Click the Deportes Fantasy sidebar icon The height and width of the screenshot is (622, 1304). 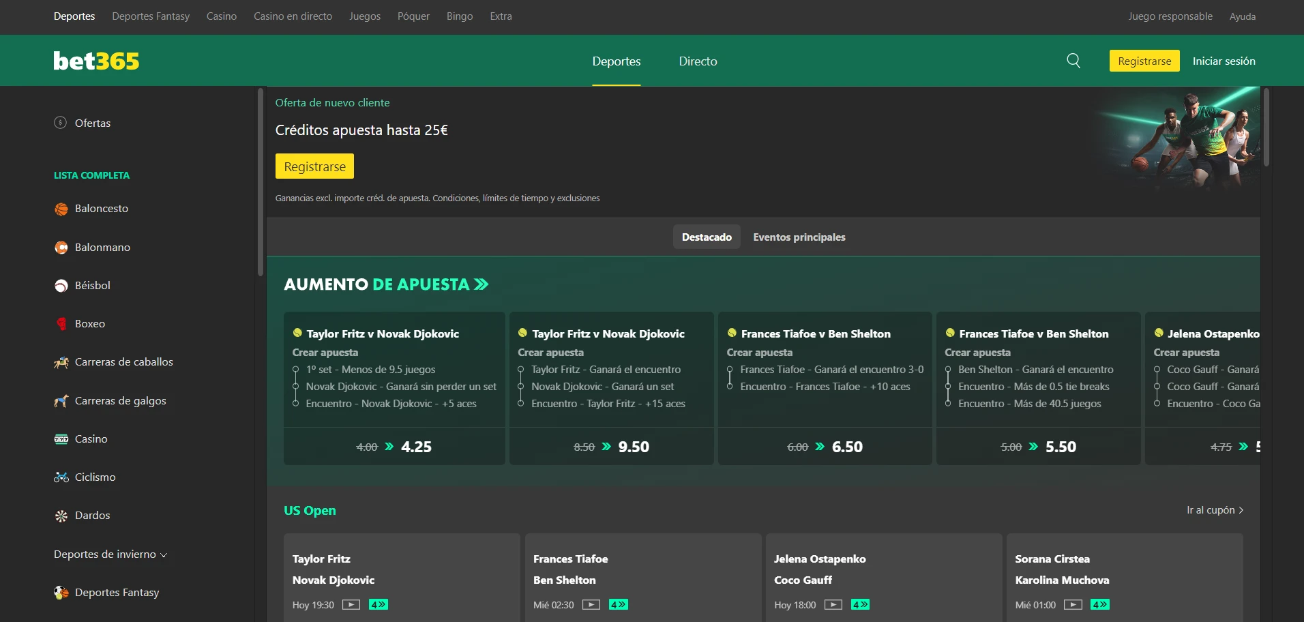(x=61, y=593)
